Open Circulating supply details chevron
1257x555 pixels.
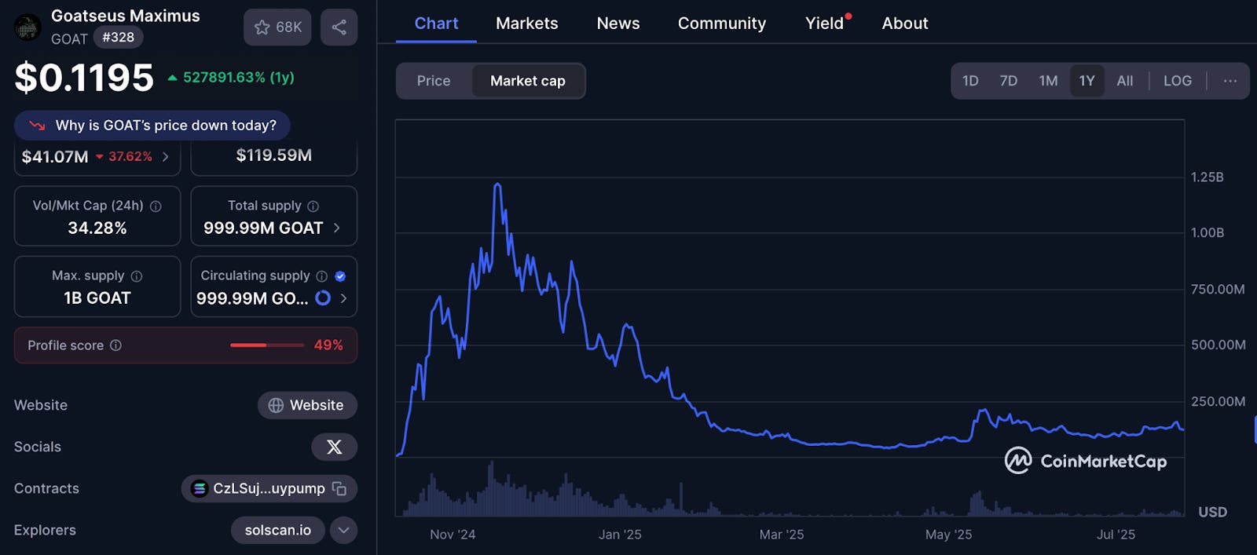coord(343,298)
